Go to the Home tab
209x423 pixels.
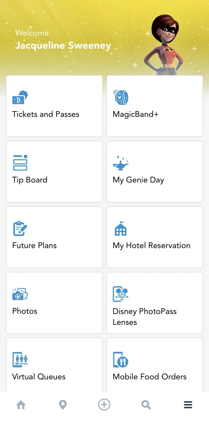(21, 405)
